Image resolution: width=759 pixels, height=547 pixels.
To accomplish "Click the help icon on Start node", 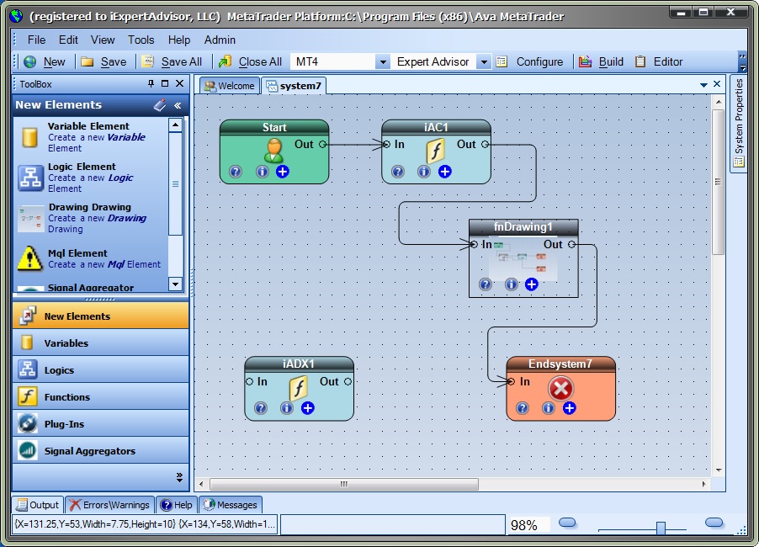I will click(236, 172).
